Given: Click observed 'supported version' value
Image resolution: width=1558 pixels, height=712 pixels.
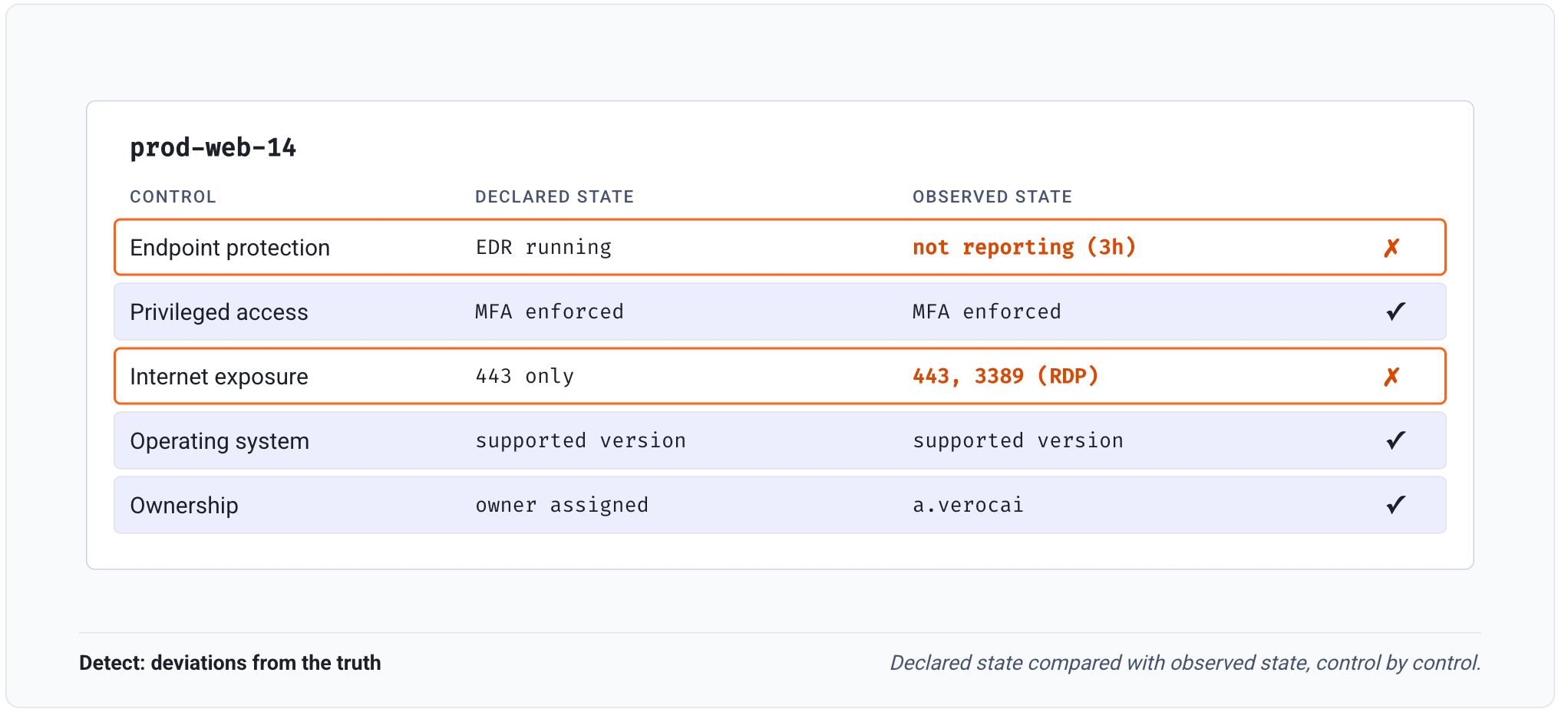Looking at the screenshot, I should pos(1018,440).
